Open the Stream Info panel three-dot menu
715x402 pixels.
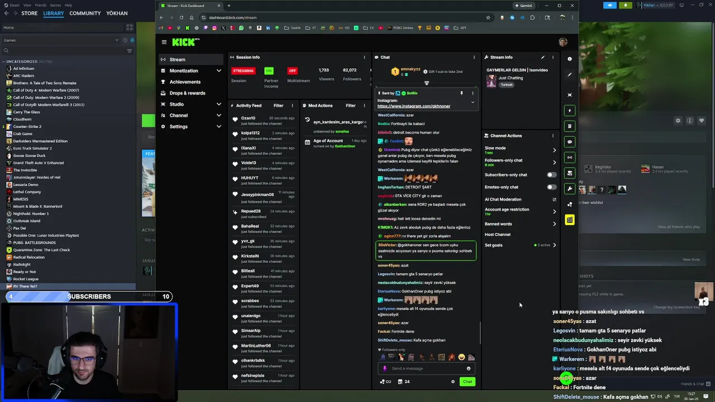pyautogui.click(x=553, y=57)
